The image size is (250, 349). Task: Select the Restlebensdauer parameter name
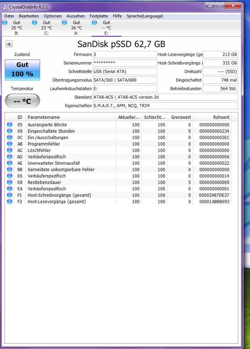pos(45,182)
